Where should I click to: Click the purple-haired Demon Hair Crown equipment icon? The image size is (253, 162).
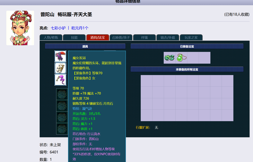(60, 56)
